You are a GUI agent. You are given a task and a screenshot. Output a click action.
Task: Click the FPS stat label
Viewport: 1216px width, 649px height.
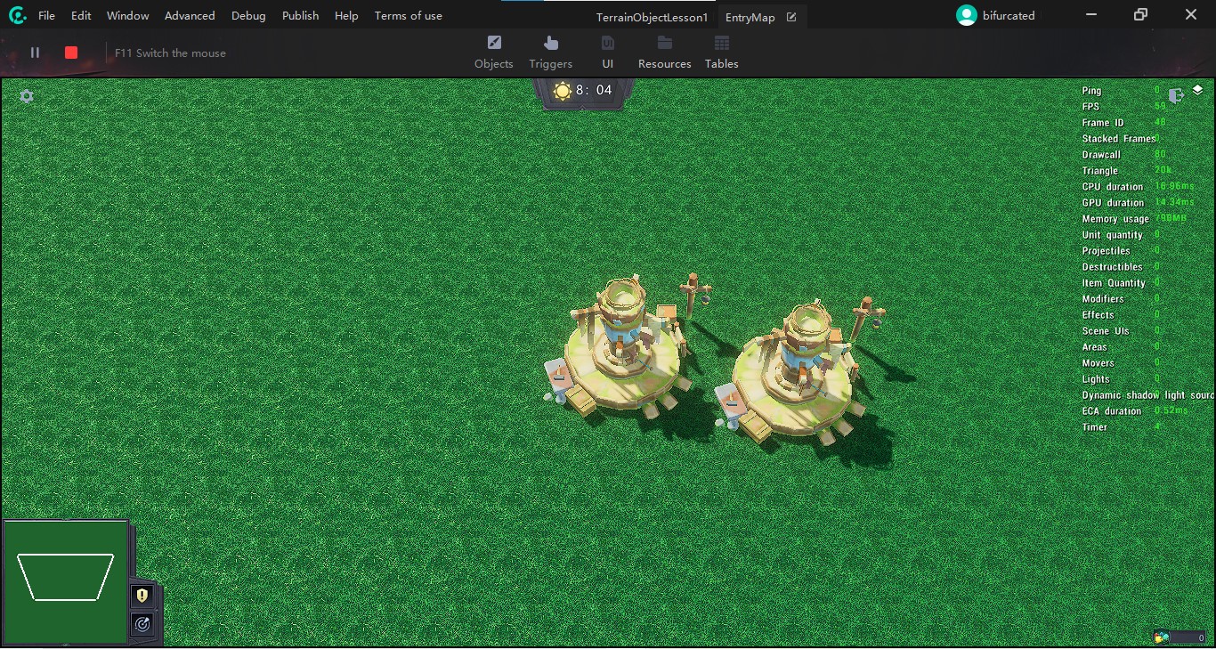coord(1090,107)
